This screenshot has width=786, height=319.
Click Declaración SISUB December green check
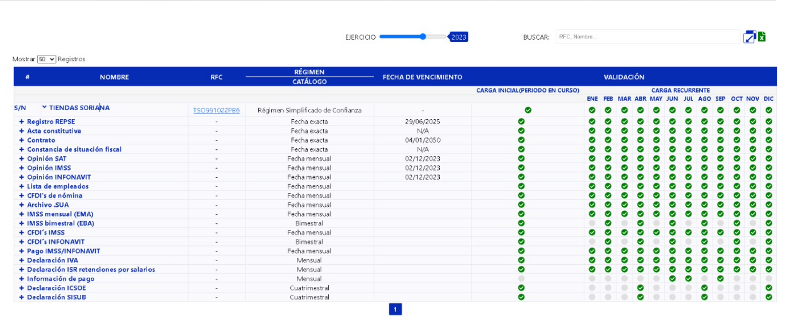coord(768,297)
